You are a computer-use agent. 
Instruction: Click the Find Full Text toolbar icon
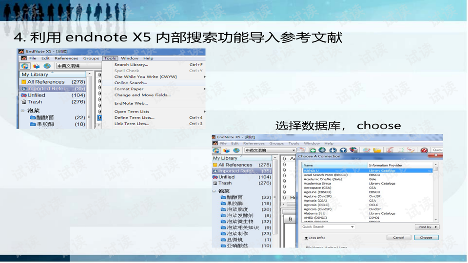[353, 150]
